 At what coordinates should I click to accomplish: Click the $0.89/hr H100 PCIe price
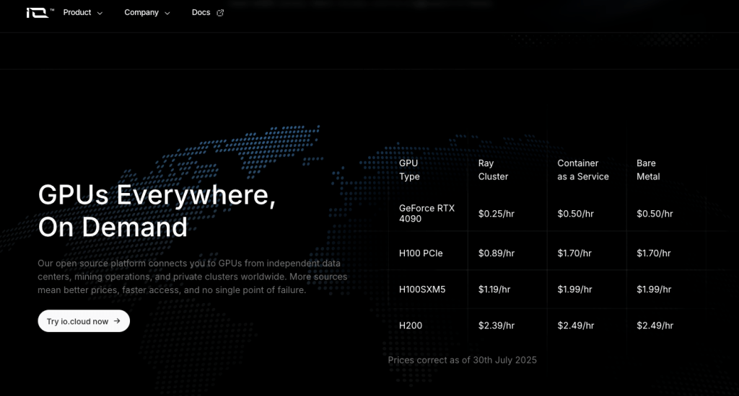[x=497, y=253]
